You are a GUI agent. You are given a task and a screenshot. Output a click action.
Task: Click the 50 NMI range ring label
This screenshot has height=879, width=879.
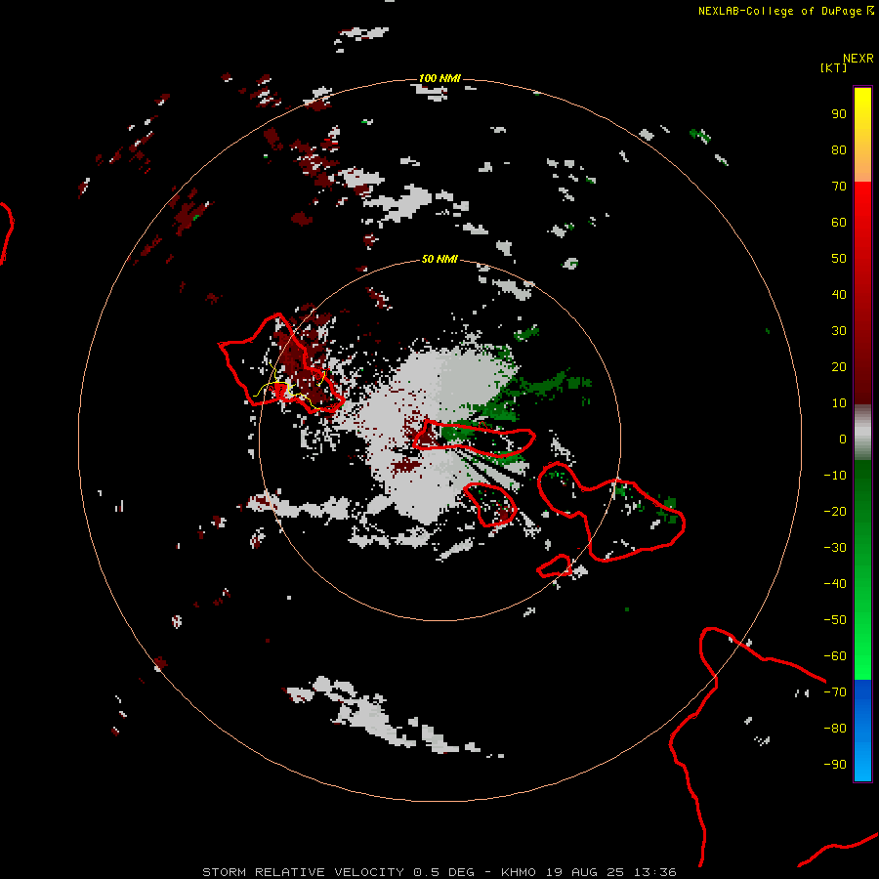coord(439,259)
